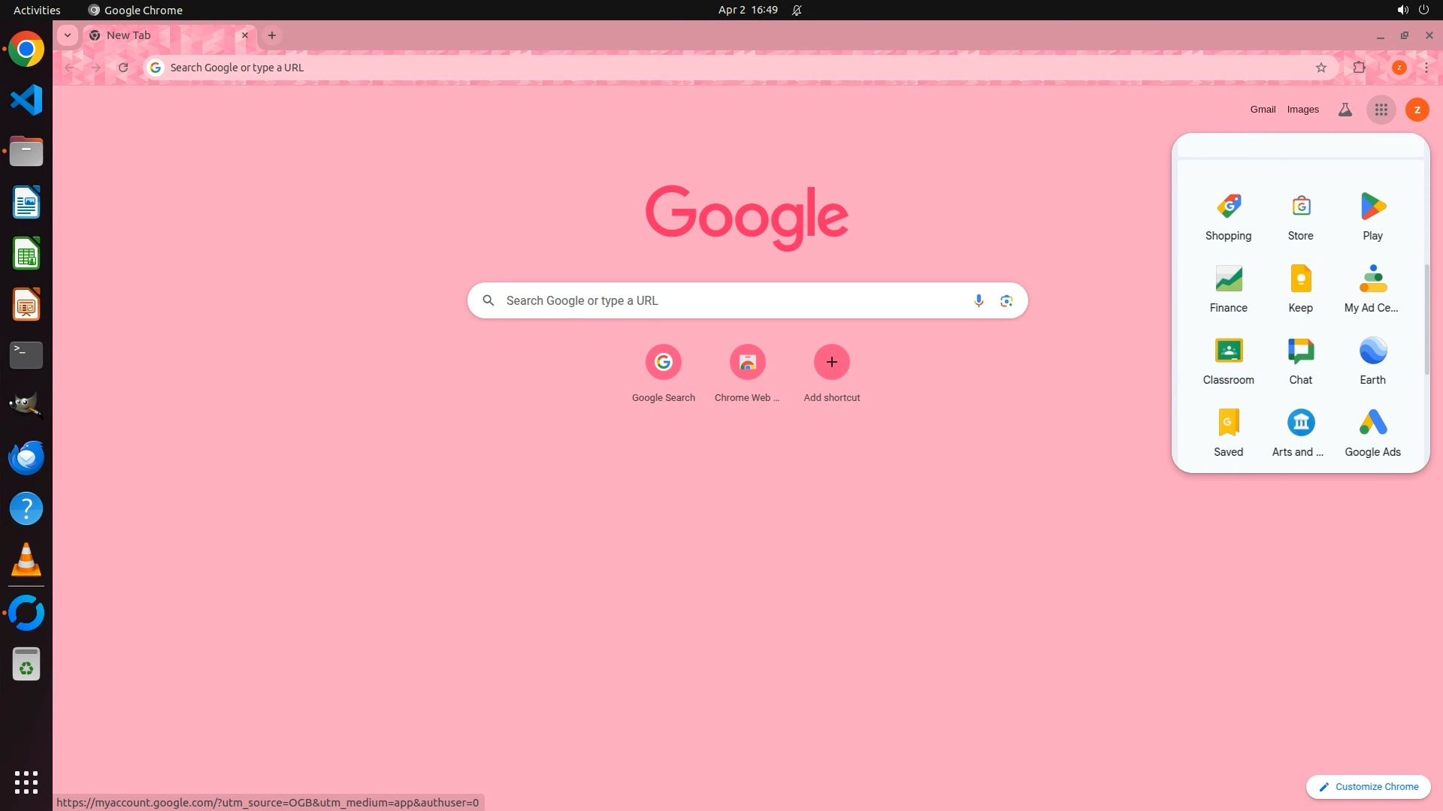Open Search Labs flask icon
This screenshot has width=1443, height=811.
[x=1345, y=110]
